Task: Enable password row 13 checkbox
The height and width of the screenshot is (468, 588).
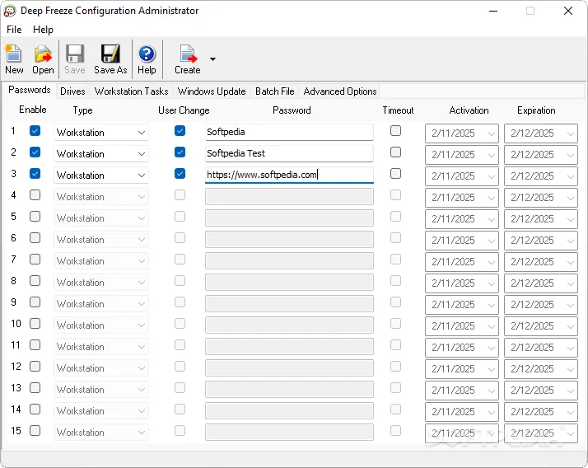Action: coord(35,387)
